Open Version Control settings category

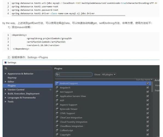tap(16, 90)
